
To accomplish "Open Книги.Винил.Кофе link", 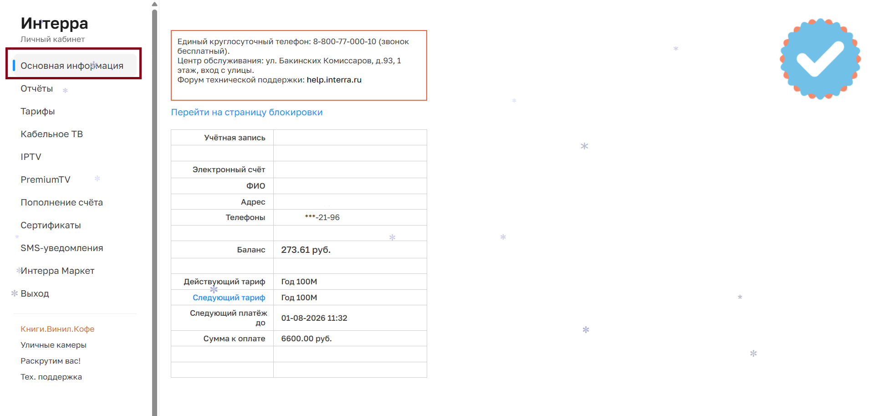I will (x=57, y=329).
